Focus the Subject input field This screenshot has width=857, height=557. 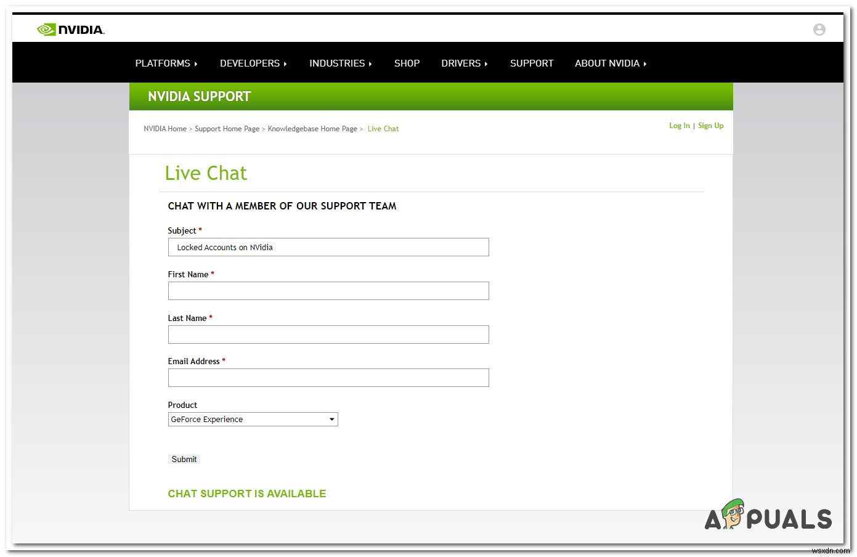coord(328,247)
